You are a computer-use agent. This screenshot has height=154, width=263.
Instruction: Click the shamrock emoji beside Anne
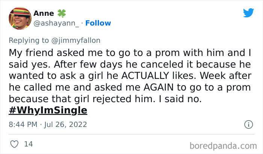point(61,14)
